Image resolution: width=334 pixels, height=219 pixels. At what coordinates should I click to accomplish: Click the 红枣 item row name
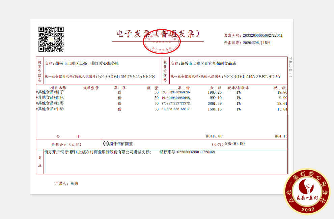(x=50, y=103)
